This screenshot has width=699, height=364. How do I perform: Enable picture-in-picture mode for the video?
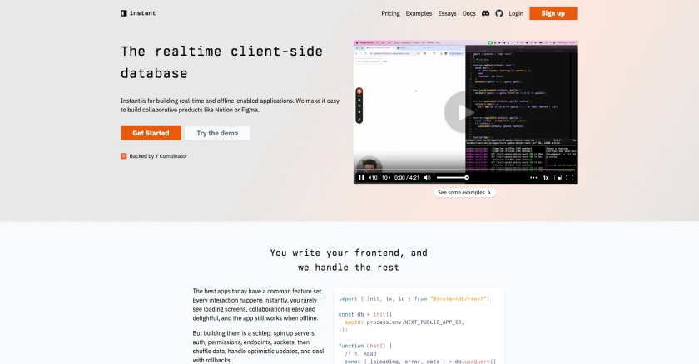(x=558, y=178)
